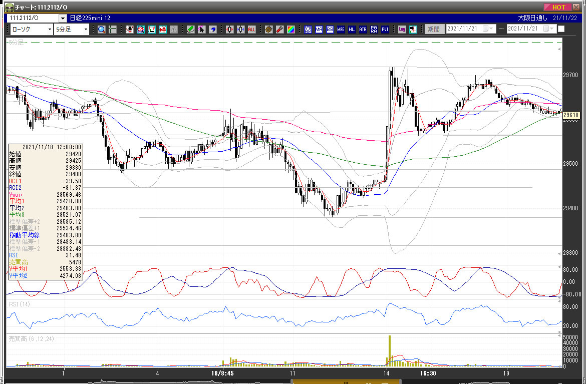
Task: Open the rainbow color settings icon
Action: point(291,29)
